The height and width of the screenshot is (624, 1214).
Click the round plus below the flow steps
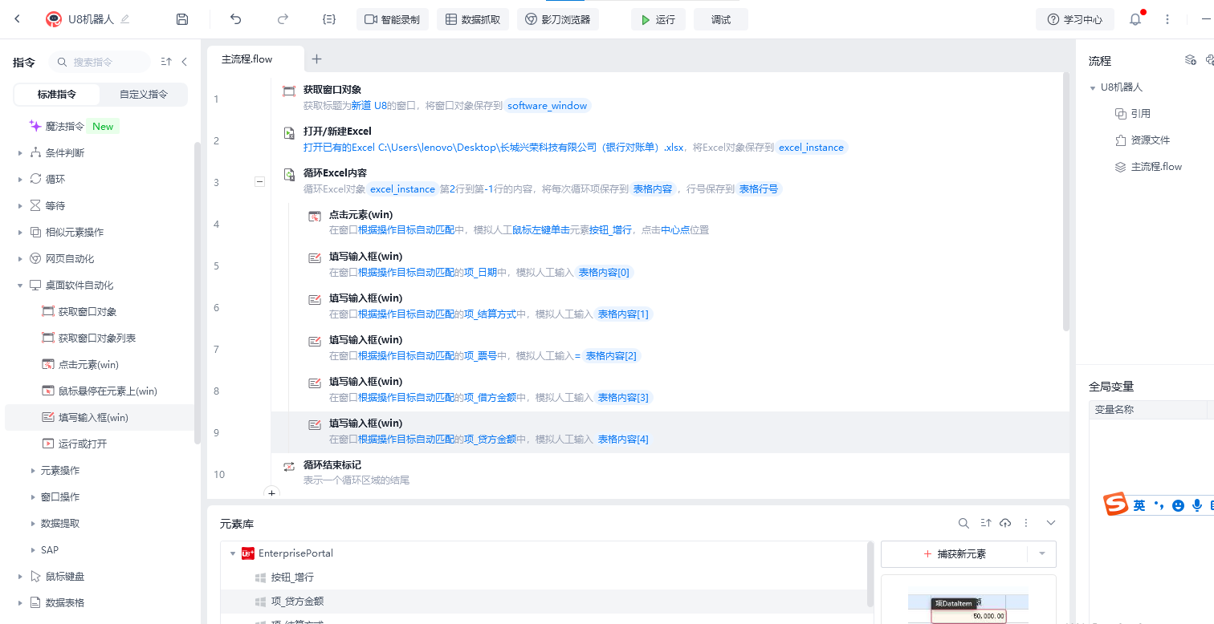click(x=271, y=492)
